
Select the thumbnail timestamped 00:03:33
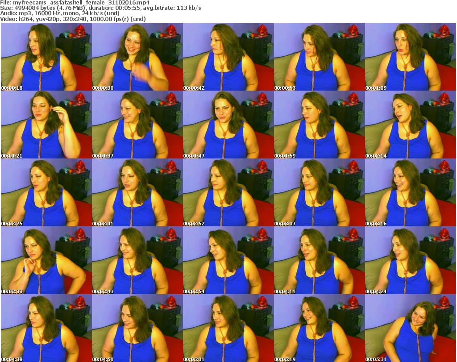(x=46, y=261)
